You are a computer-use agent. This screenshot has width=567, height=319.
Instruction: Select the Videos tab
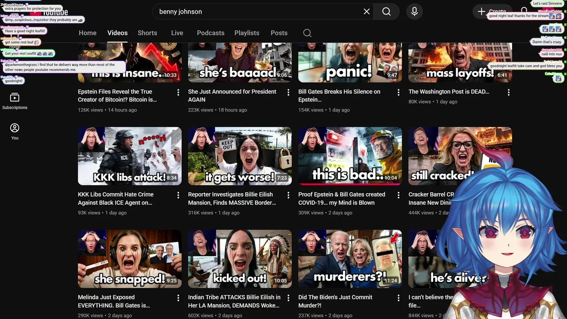(x=117, y=33)
